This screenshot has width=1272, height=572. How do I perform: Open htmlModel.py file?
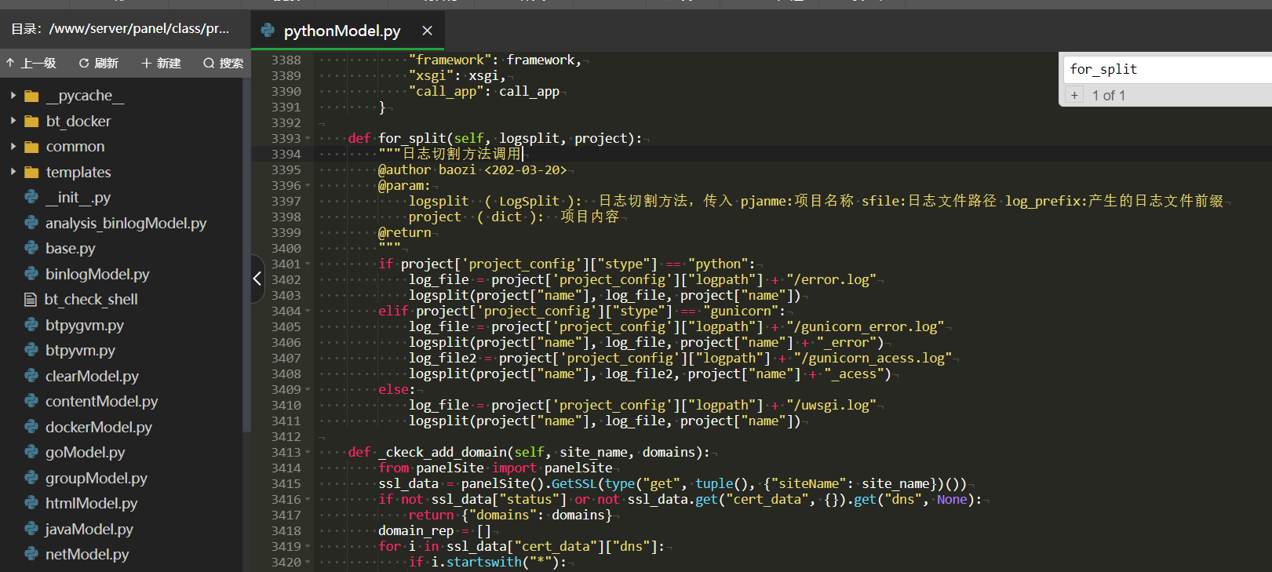(91, 503)
